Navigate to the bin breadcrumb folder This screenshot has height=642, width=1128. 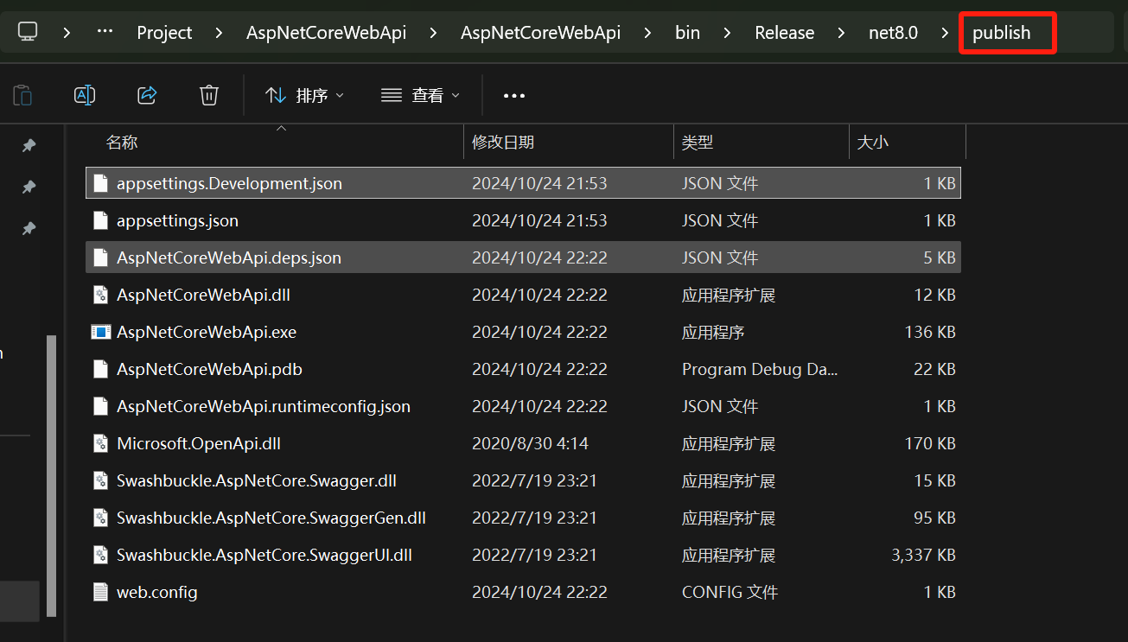[687, 33]
